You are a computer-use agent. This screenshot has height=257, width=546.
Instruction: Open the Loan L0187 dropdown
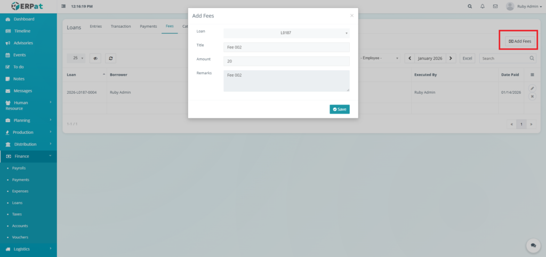point(286,33)
